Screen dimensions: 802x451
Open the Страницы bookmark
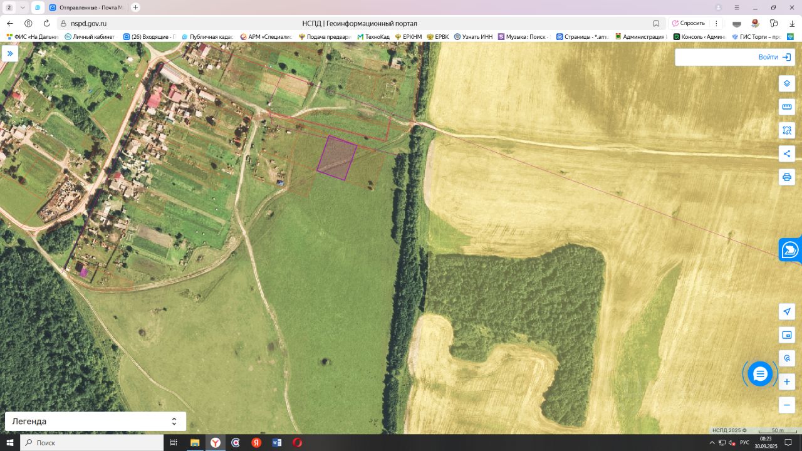pyautogui.click(x=582, y=37)
